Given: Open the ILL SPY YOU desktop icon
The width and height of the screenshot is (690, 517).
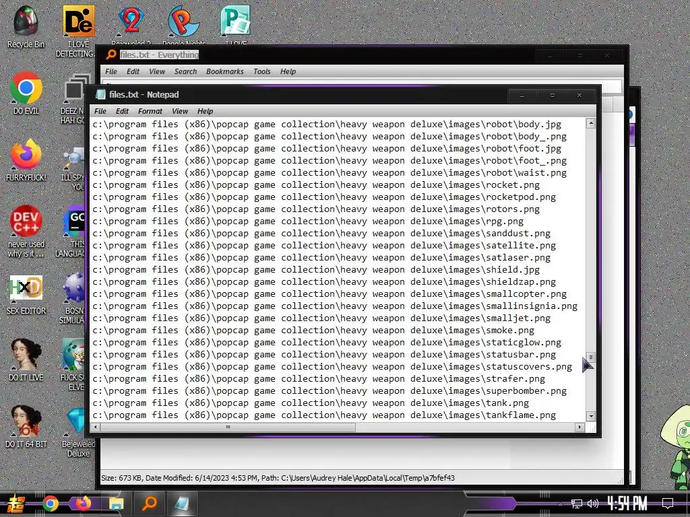Looking at the screenshot, I should [x=74, y=169].
